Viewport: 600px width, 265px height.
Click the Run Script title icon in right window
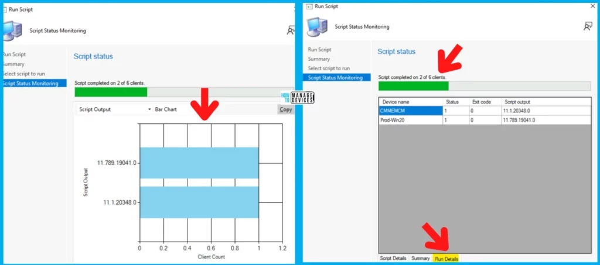click(309, 6)
